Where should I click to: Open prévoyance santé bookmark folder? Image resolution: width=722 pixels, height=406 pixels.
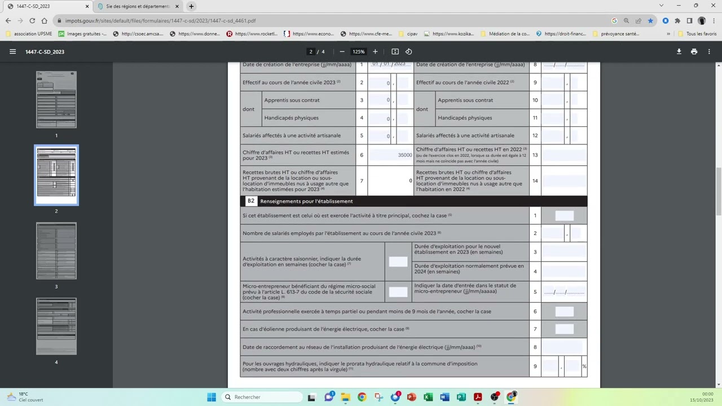[x=615, y=34]
